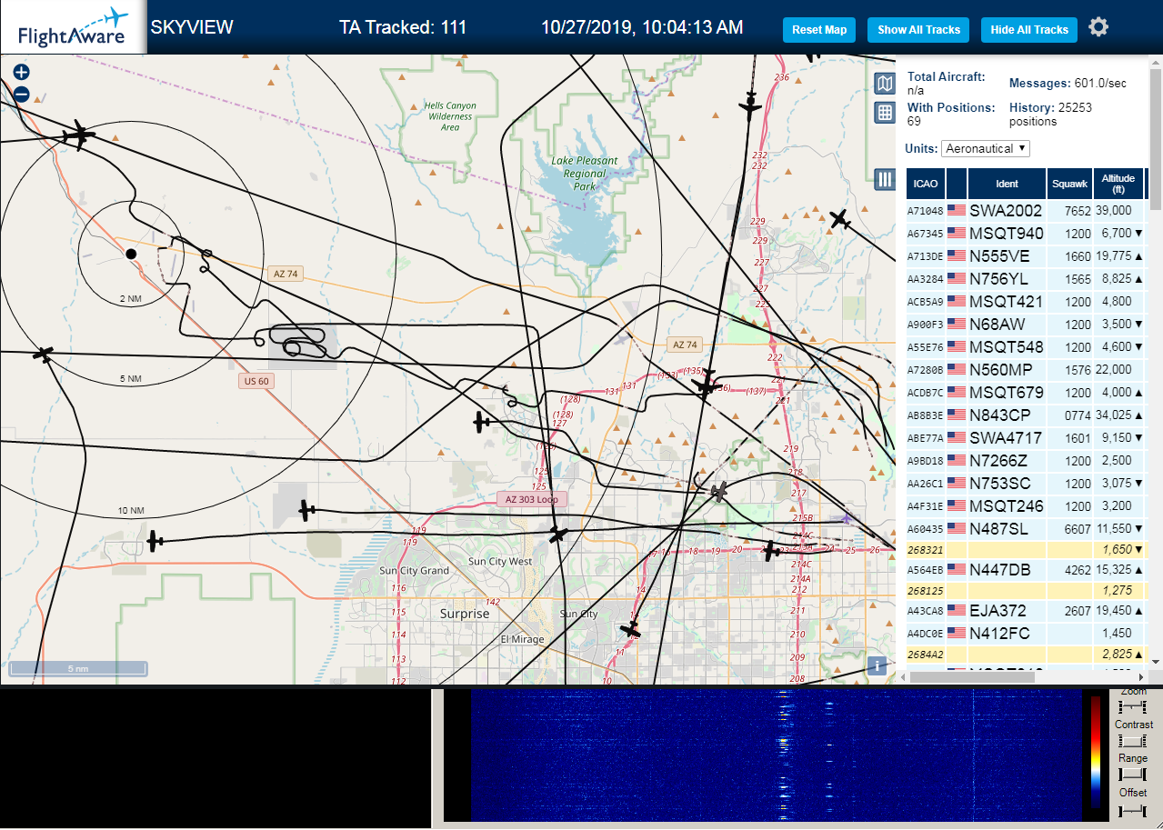Zoom out of the map with minus button

pos(22,95)
